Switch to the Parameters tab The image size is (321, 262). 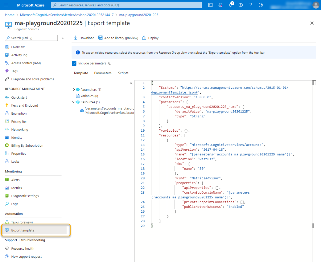[103, 73]
